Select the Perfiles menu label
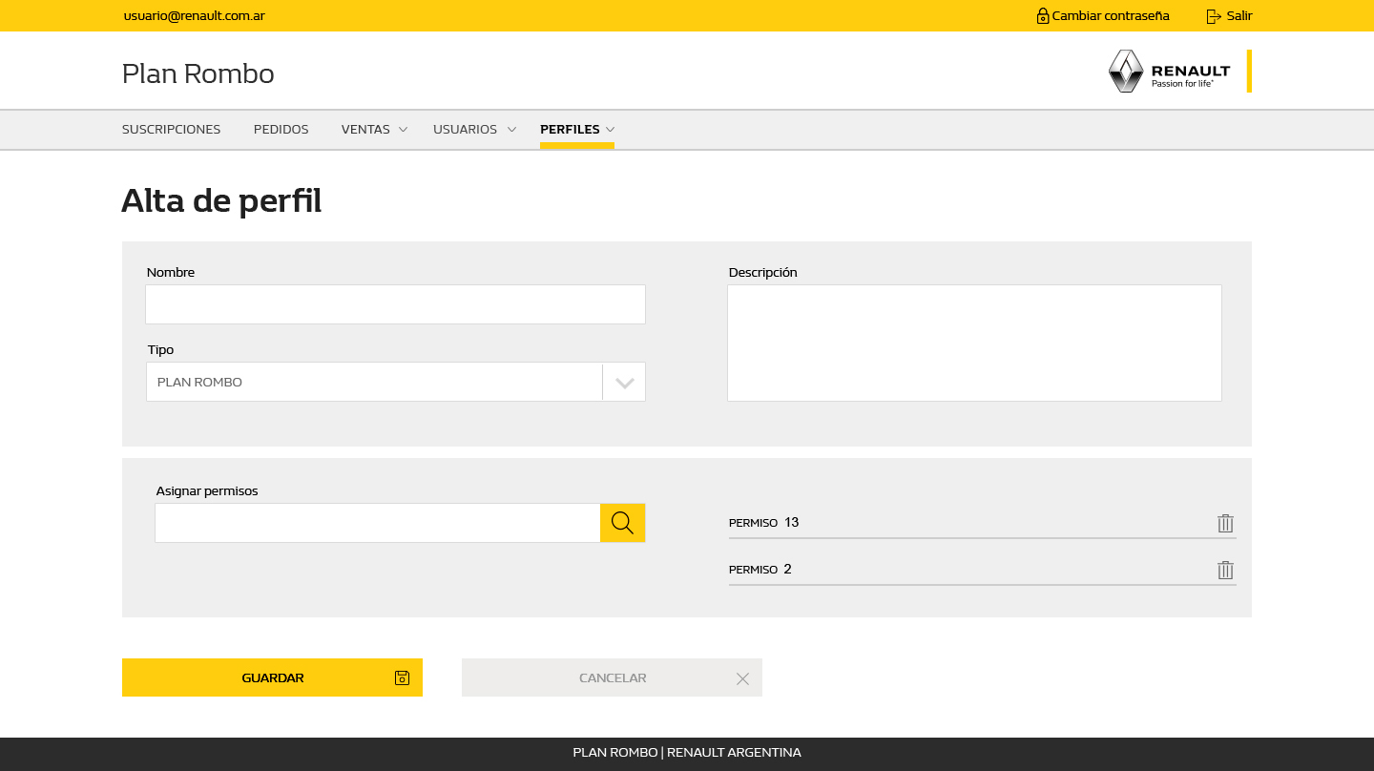 click(x=570, y=129)
